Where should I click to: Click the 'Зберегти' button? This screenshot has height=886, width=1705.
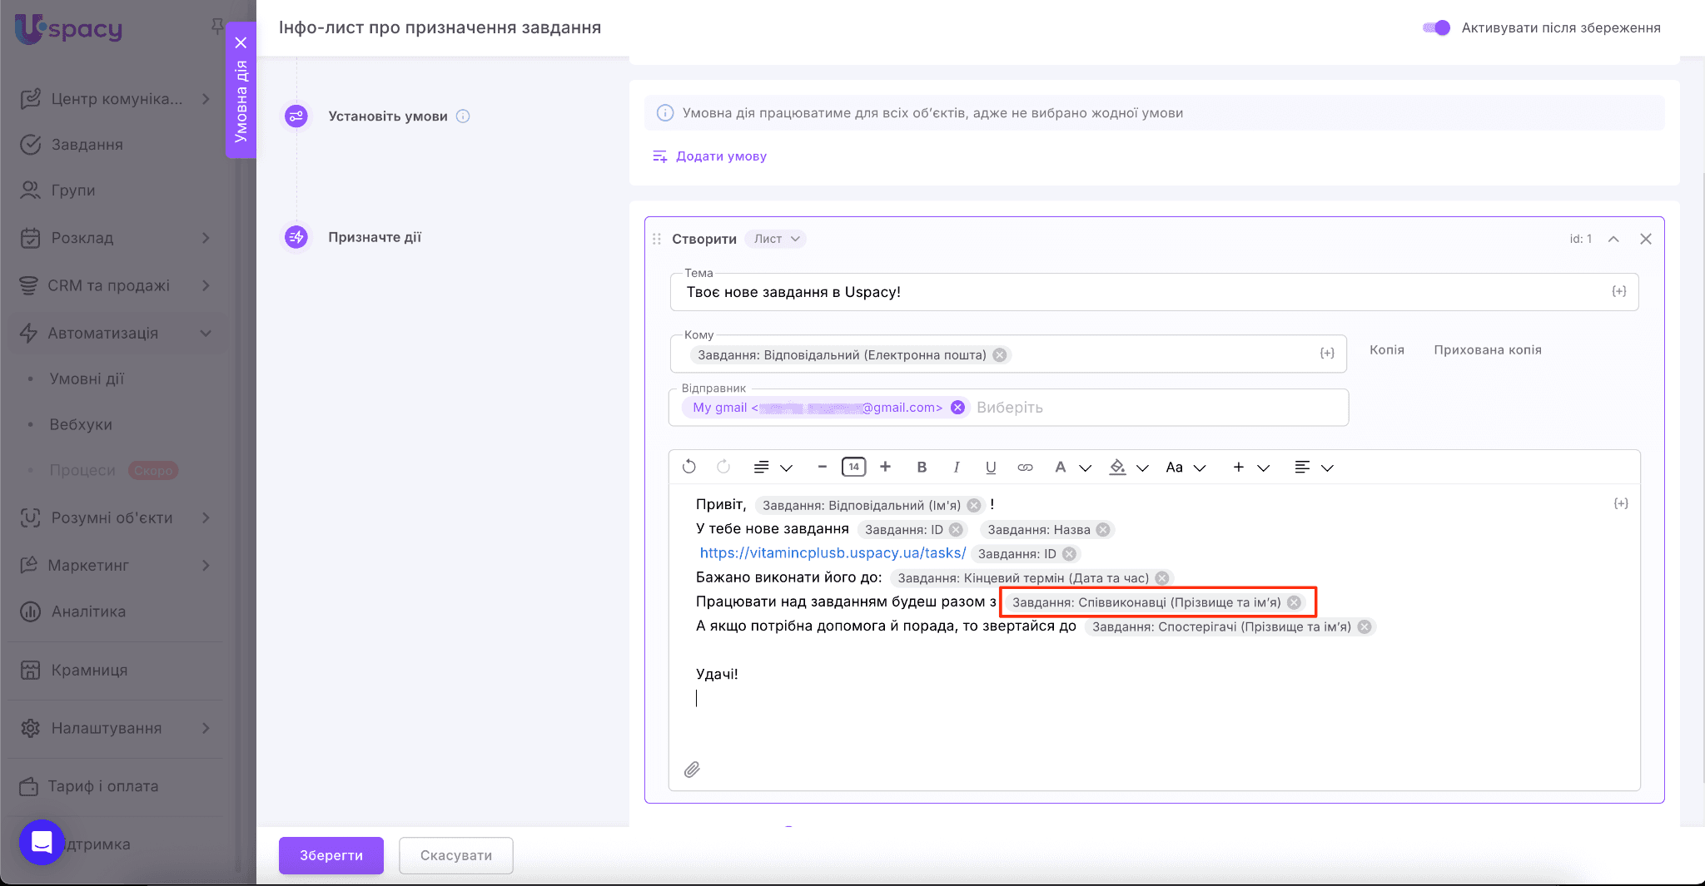click(331, 855)
